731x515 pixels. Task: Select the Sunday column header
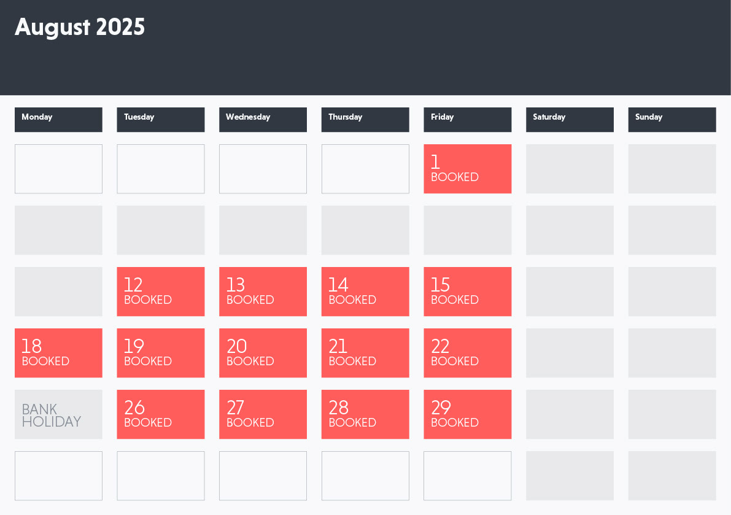671,119
